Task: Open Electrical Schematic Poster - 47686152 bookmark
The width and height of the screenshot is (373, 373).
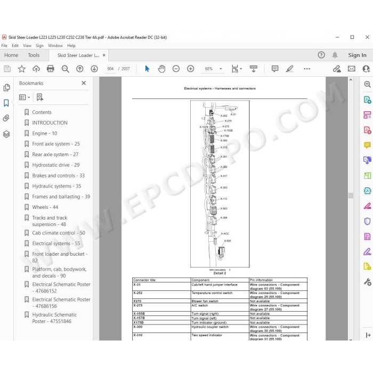Action: (x=61, y=288)
